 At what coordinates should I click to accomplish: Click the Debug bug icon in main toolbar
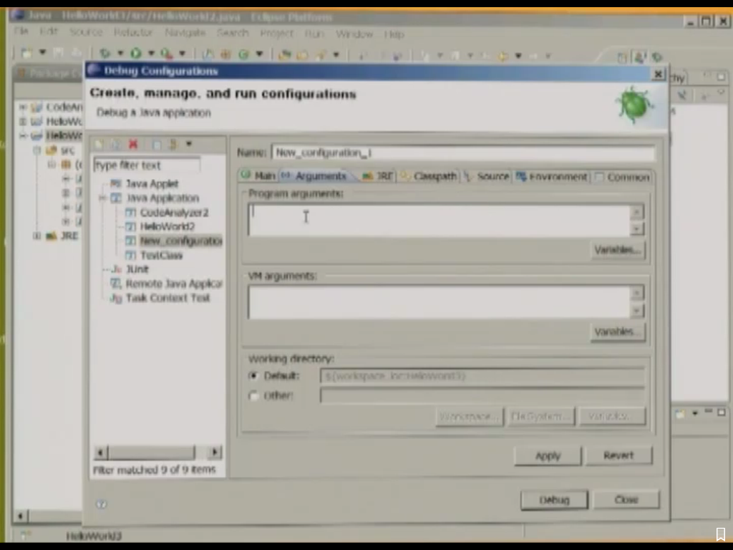coord(105,53)
